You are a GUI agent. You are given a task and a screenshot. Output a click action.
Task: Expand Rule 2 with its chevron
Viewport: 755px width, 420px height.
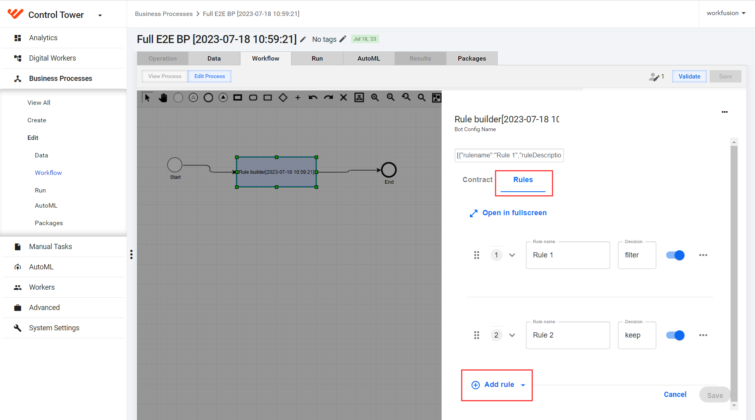click(512, 335)
